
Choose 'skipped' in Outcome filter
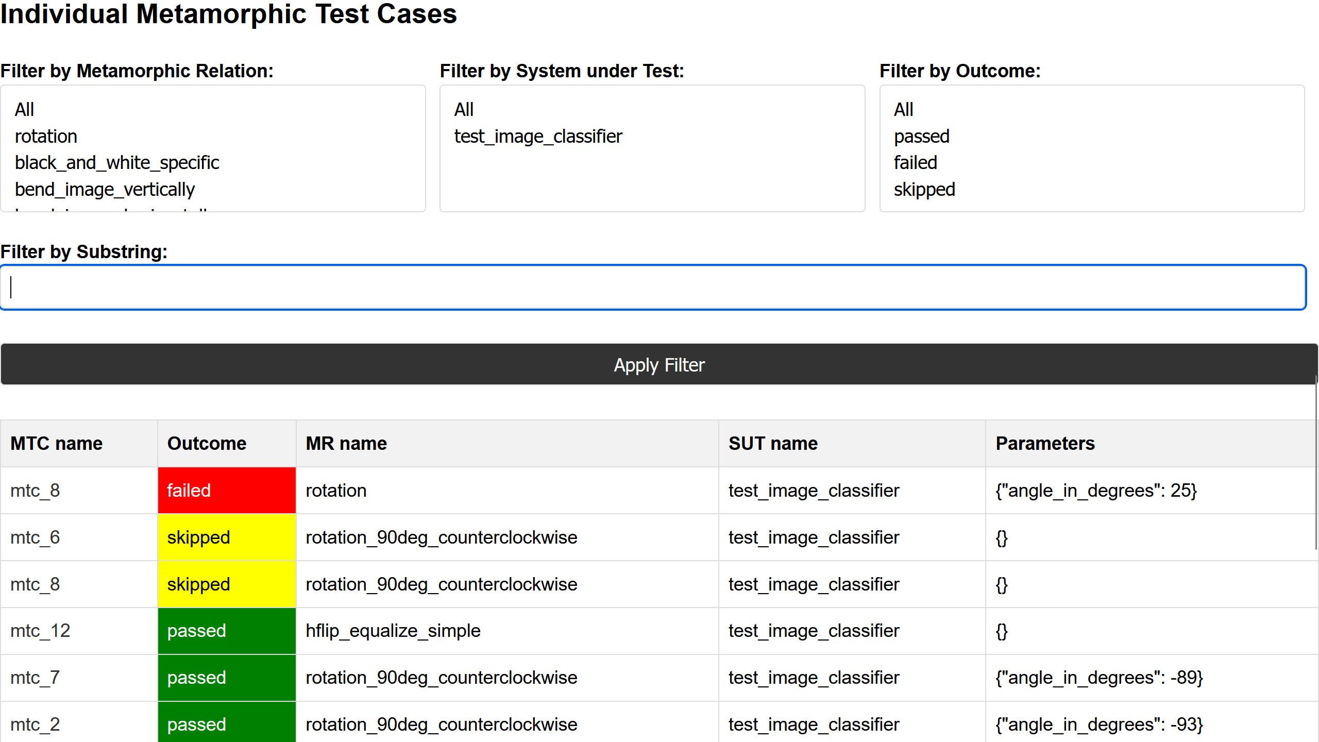[x=924, y=190]
